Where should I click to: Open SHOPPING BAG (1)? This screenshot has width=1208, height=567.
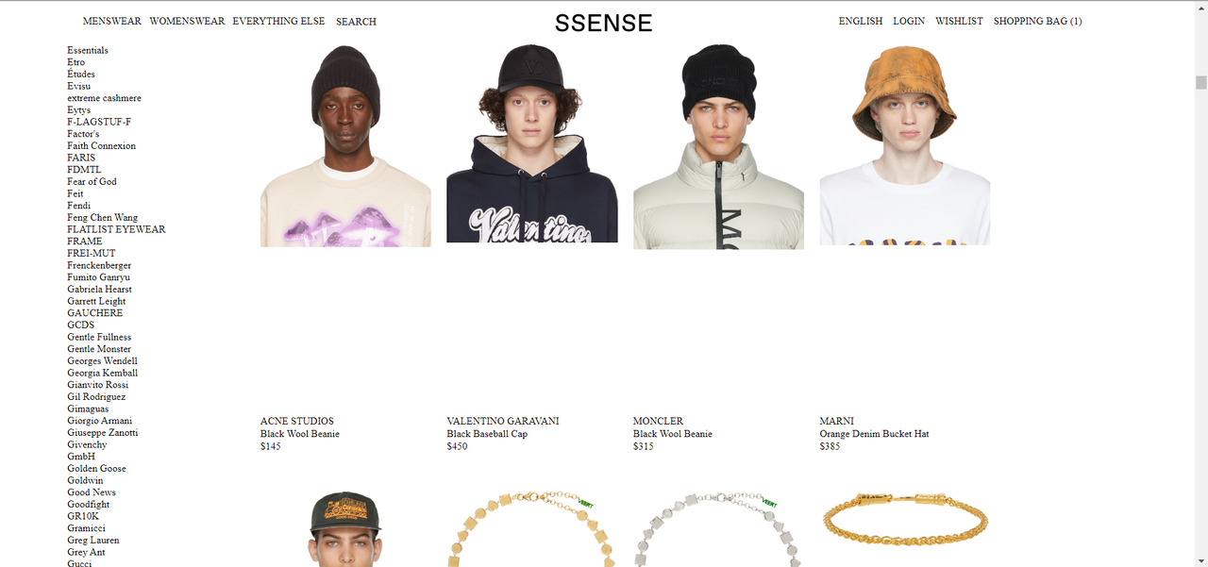pos(1037,21)
